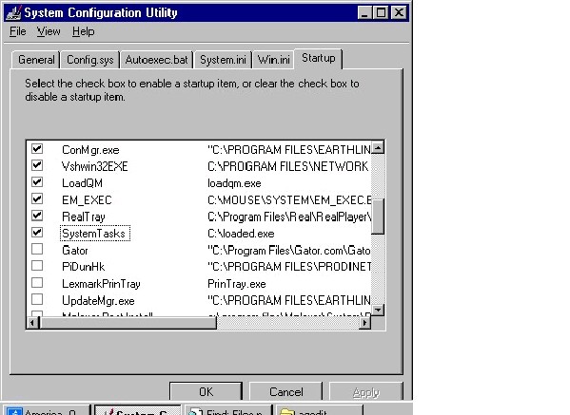Clear the LoadQM checkbox
The image size is (570, 415).
[37, 182]
